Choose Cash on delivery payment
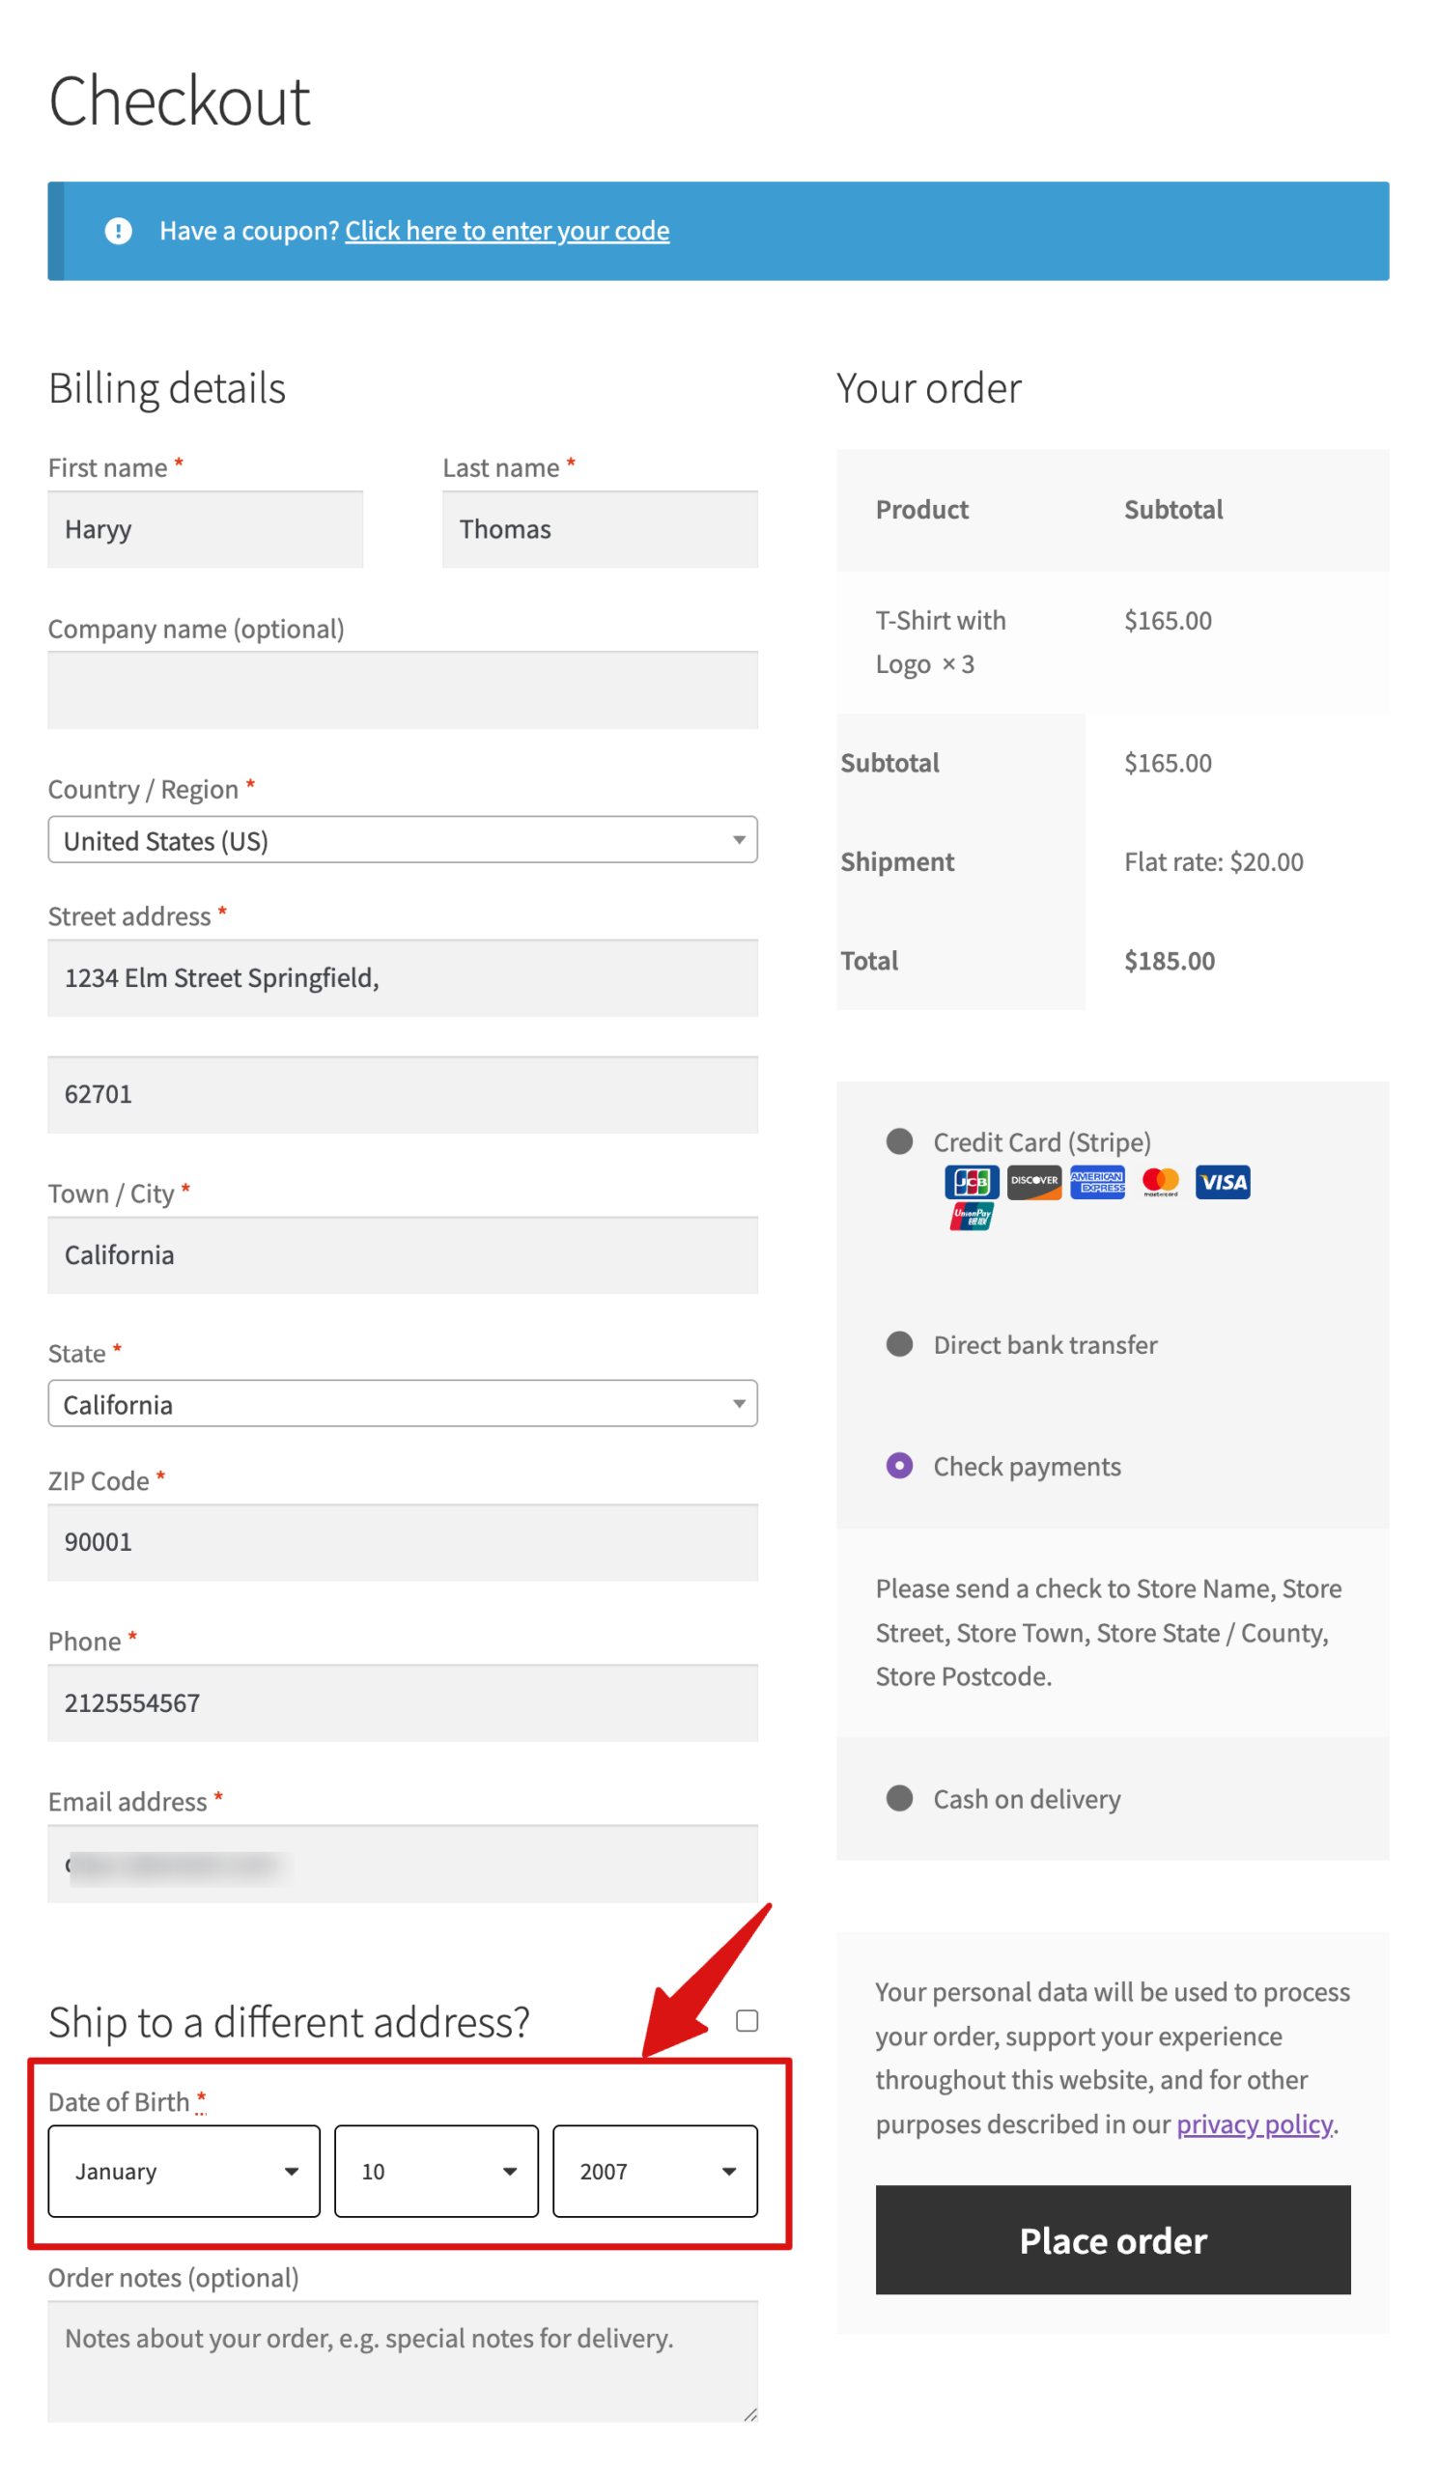The height and width of the screenshot is (2472, 1439). tap(899, 1798)
